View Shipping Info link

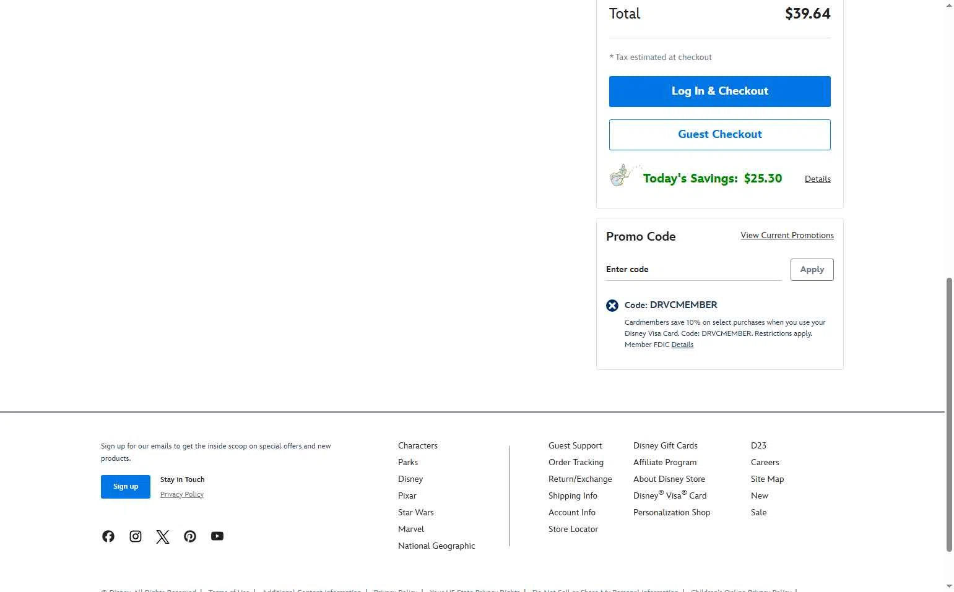click(573, 496)
